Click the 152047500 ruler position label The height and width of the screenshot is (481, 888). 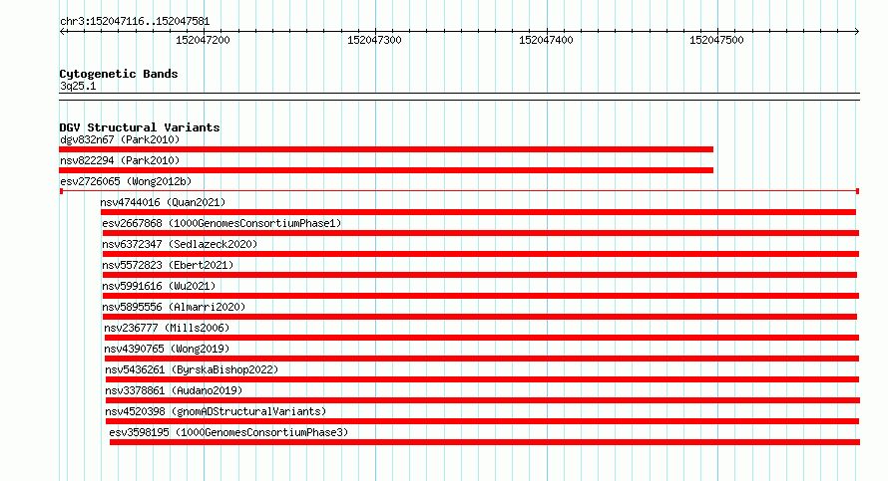point(716,40)
